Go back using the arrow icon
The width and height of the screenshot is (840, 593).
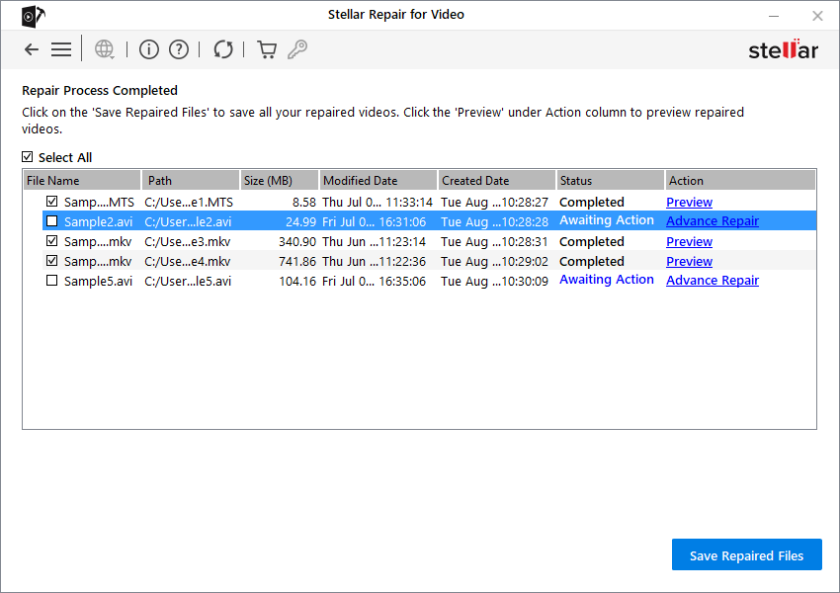(x=32, y=49)
